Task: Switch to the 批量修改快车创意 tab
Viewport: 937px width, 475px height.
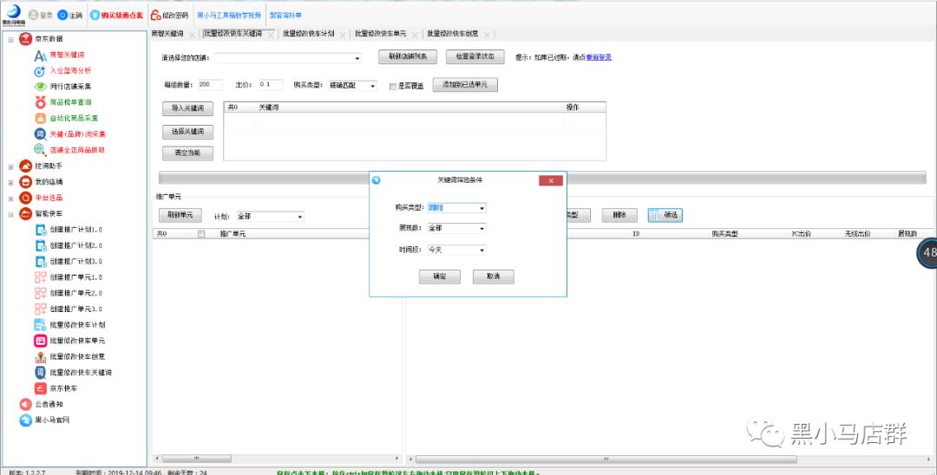Action: (x=452, y=34)
